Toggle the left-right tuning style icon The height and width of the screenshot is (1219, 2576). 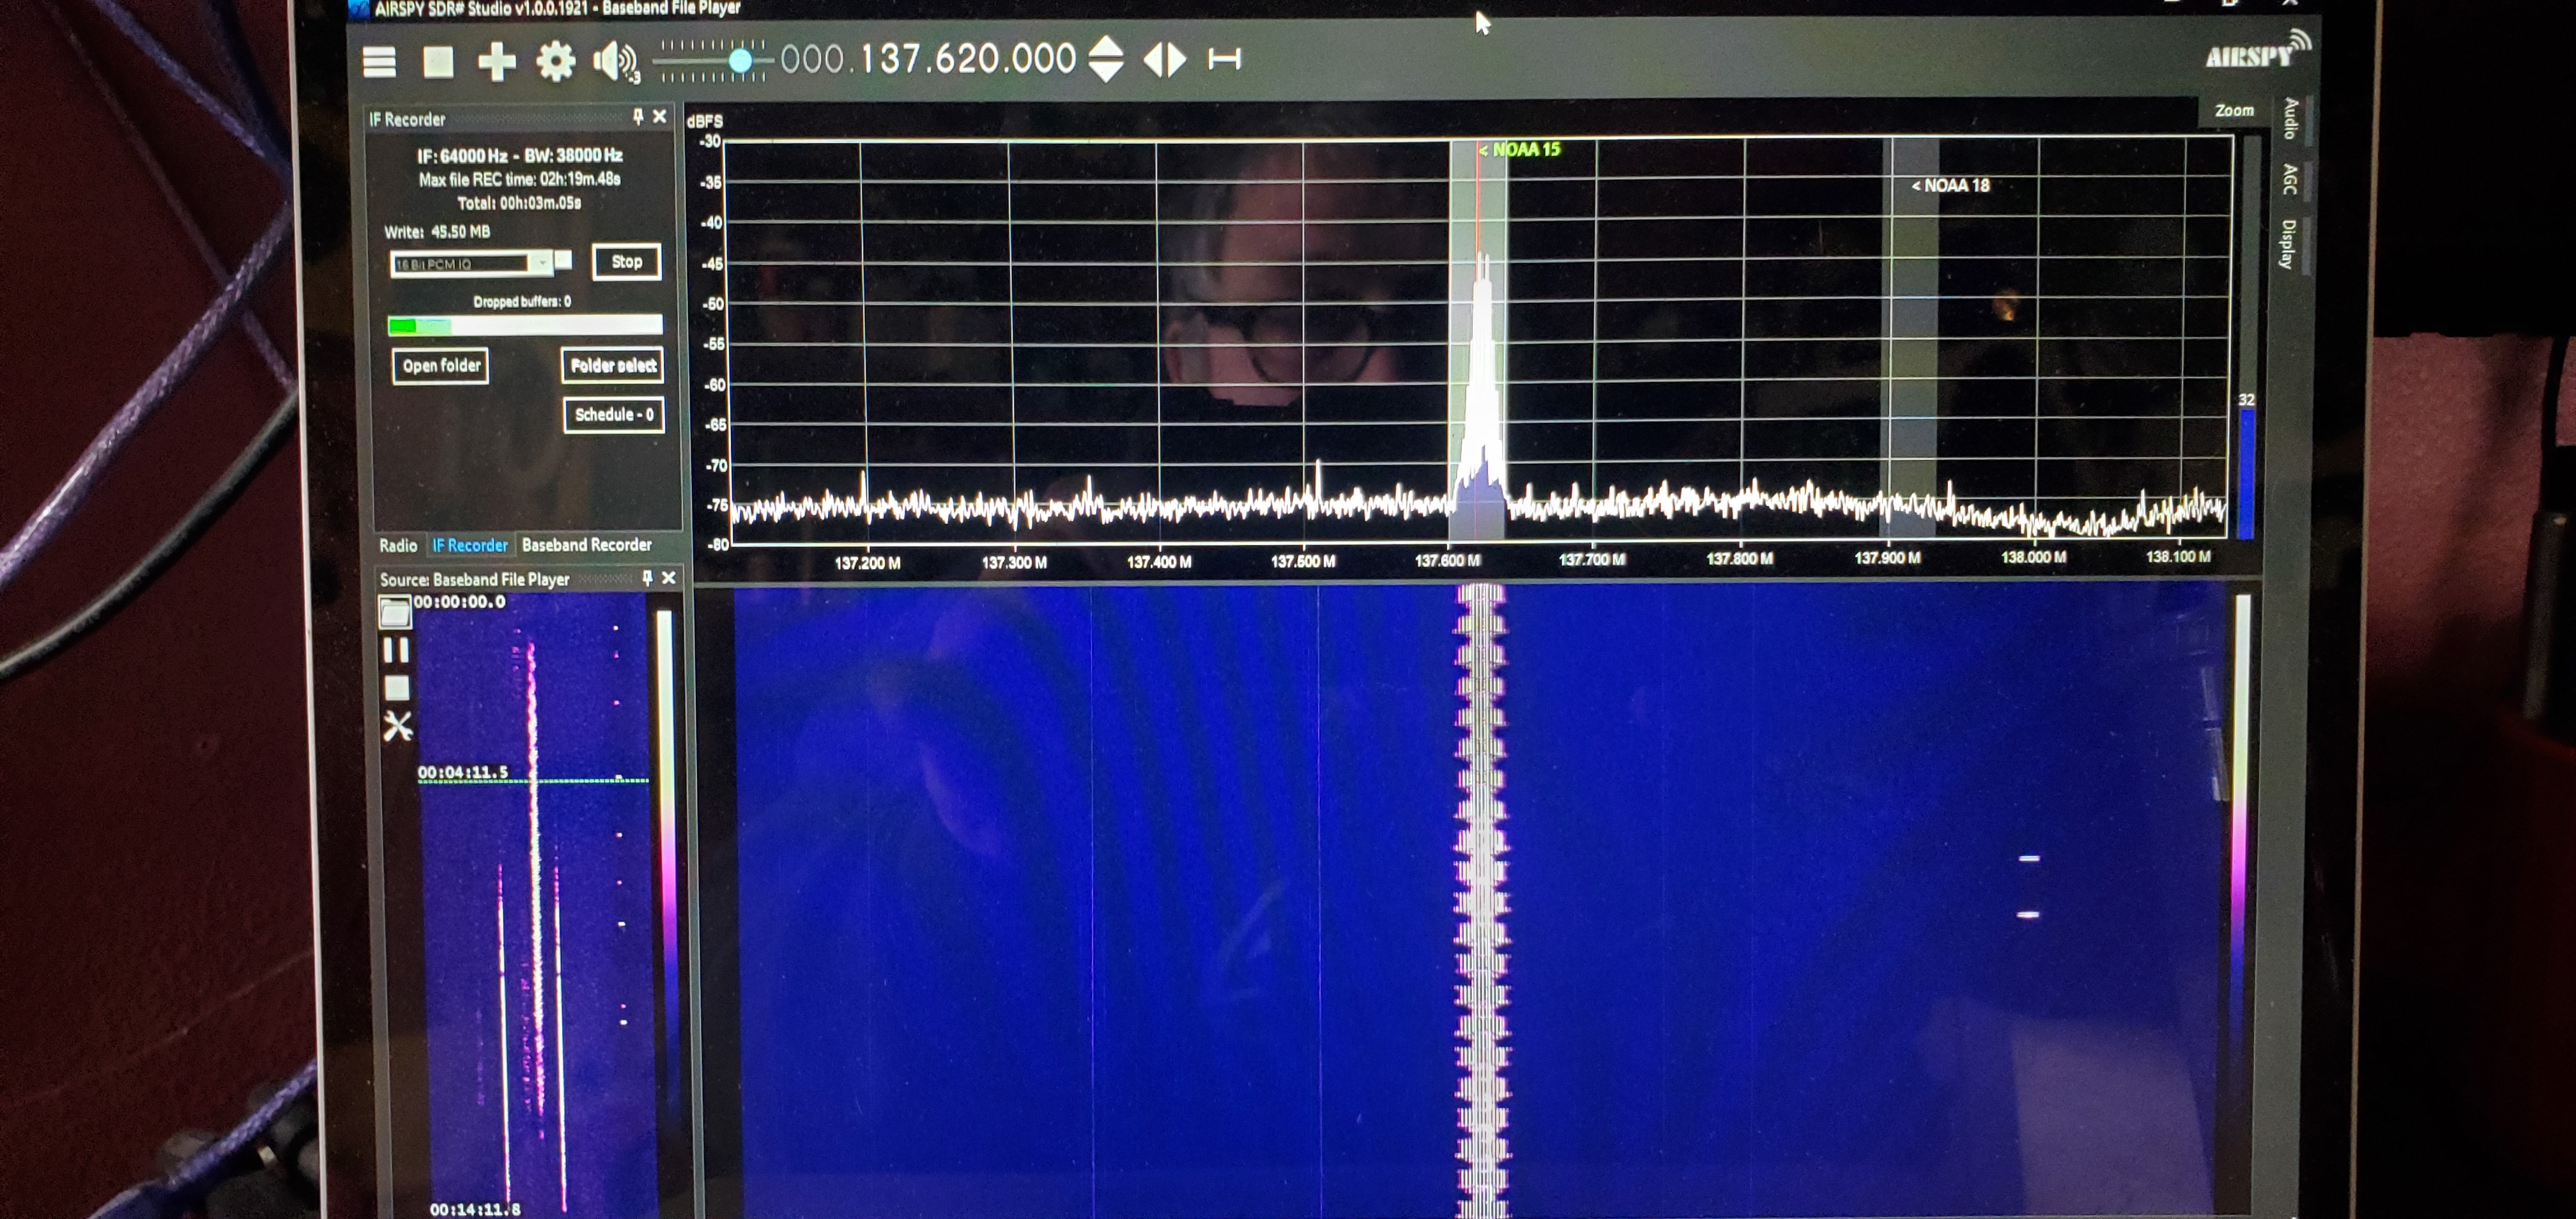(x=1165, y=60)
